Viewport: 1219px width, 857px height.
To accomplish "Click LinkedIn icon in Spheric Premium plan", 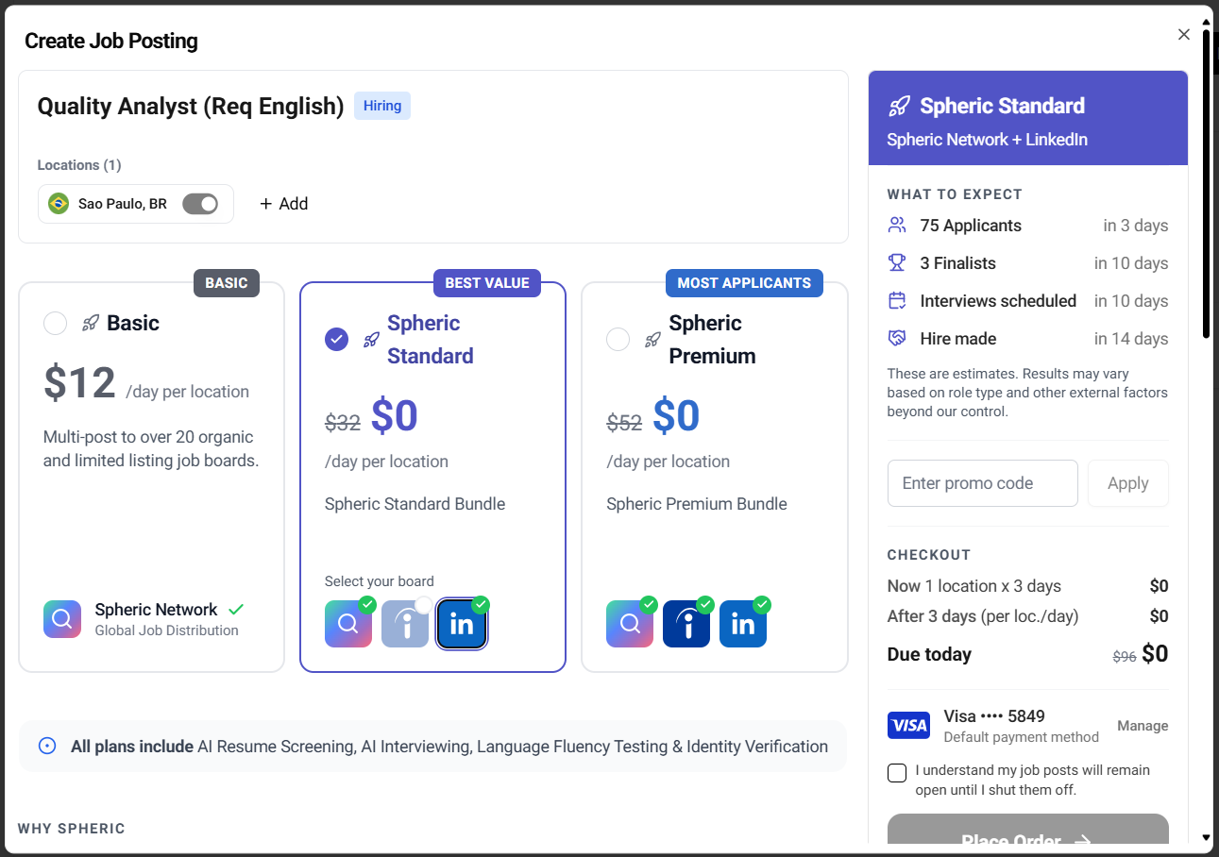I will pyautogui.click(x=743, y=624).
